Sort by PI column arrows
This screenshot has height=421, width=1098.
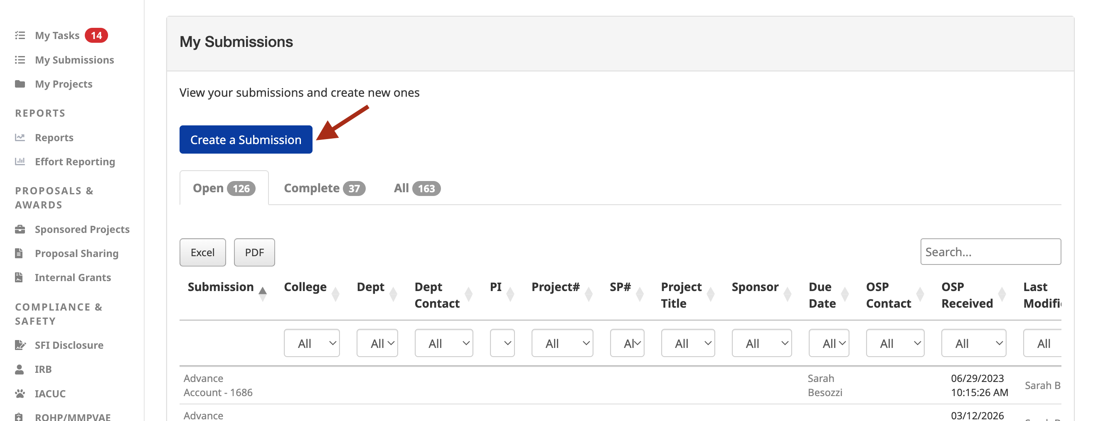(x=510, y=294)
